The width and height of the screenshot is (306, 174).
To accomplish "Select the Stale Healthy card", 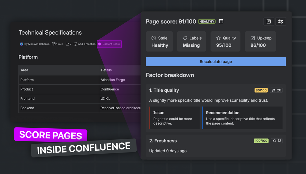I will 159,41.
